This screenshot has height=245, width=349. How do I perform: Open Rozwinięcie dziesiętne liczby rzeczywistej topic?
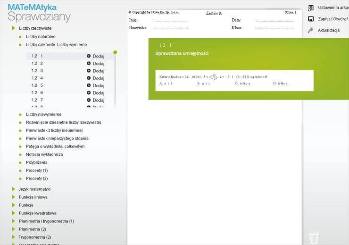[64, 122]
